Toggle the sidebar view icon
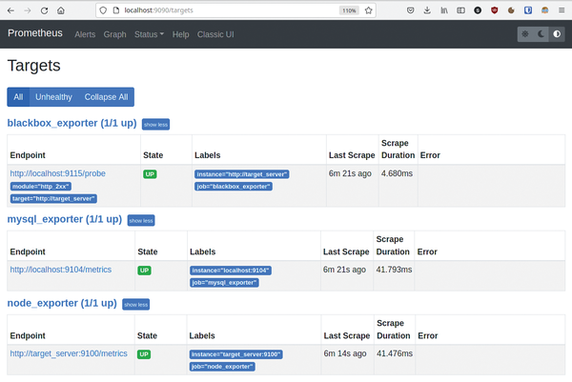The width and height of the screenshot is (572, 382). [460, 10]
